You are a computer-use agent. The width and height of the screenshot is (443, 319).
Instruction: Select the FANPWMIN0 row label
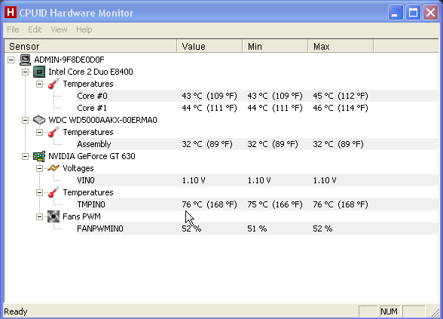[x=100, y=229]
